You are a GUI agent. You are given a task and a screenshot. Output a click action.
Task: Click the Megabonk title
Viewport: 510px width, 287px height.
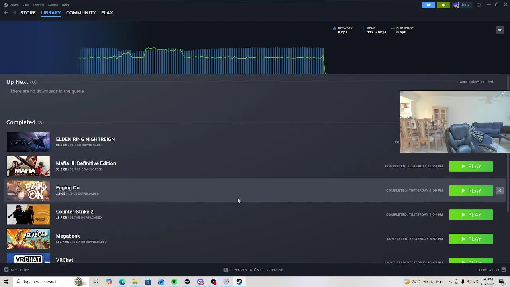click(68, 236)
